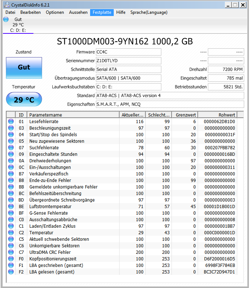Select the raw value 6998F3F784EB
This screenshot has height=288, width=250.
click(220, 265)
